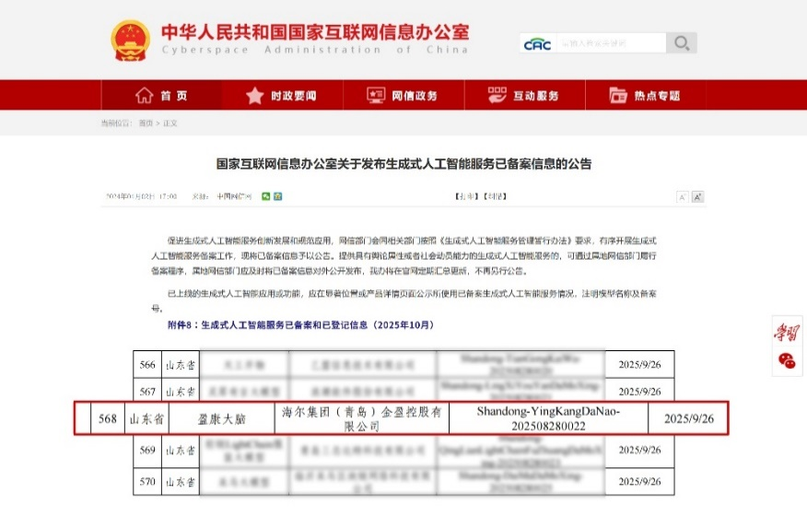Click the national emblem logo
This screenshot has width=807, height=529.
[131, 41]
